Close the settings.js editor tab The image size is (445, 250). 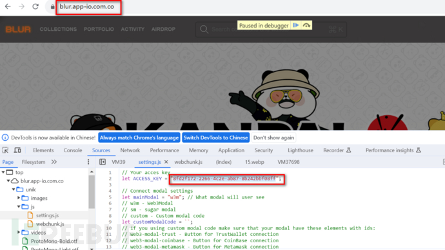point(166,162)
